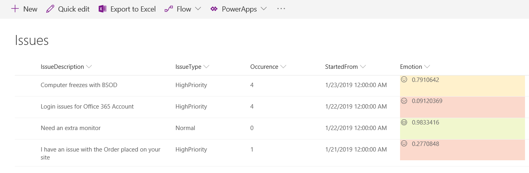This screenshot has height=173, width=529.
Task: Click the PowerApps diamond icon
Action: click(214, 9)
